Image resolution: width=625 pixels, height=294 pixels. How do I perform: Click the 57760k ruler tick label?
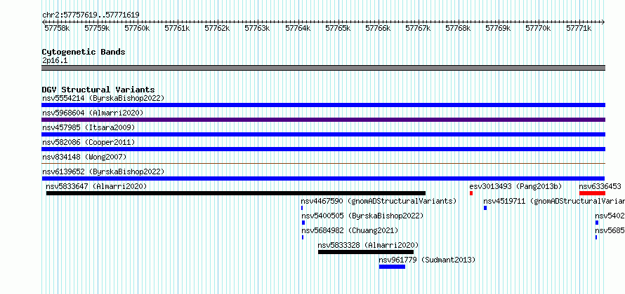click(x=137, y=28)
